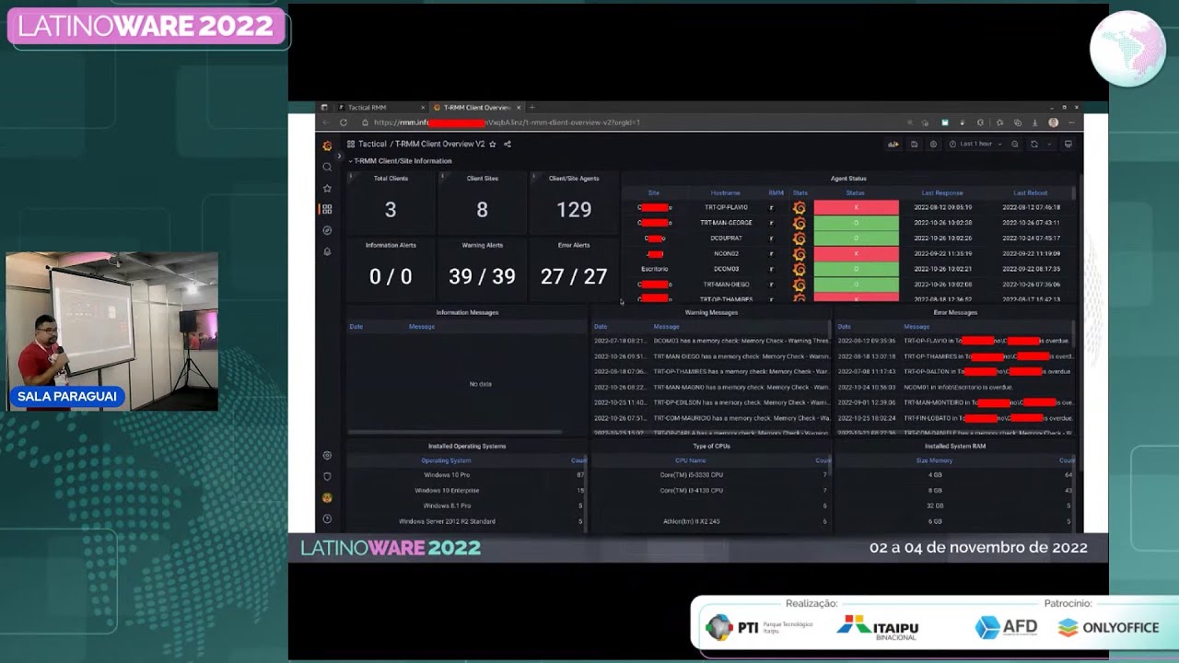Click green status cell for DCOM03
Viewport: 1179px width, 663px height.
tap(856, 269)
